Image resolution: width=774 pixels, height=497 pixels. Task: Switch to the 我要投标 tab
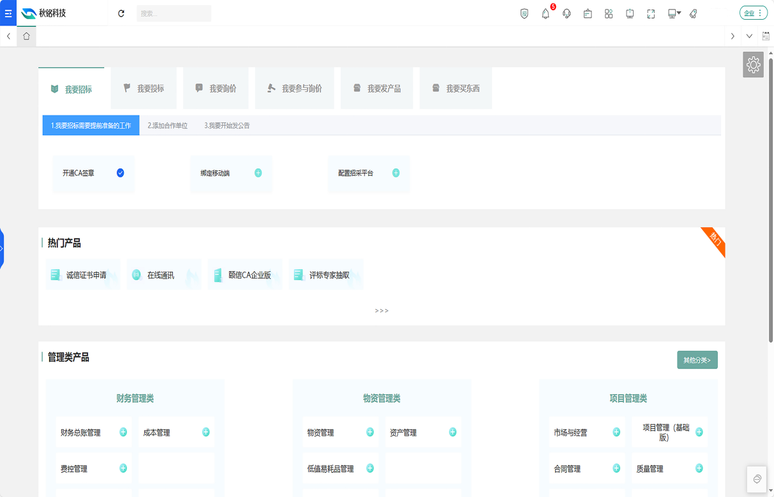coord(144,89)
